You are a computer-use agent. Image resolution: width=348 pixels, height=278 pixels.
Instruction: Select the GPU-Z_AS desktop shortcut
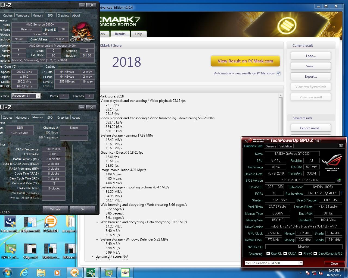(x=10, y=251)
